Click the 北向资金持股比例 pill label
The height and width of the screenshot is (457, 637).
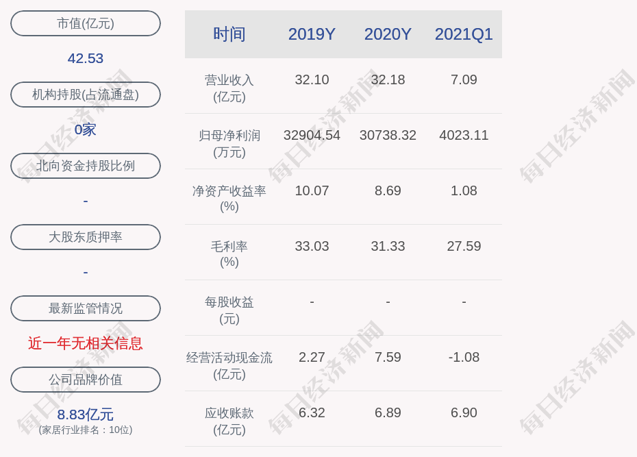pos(86,166)
